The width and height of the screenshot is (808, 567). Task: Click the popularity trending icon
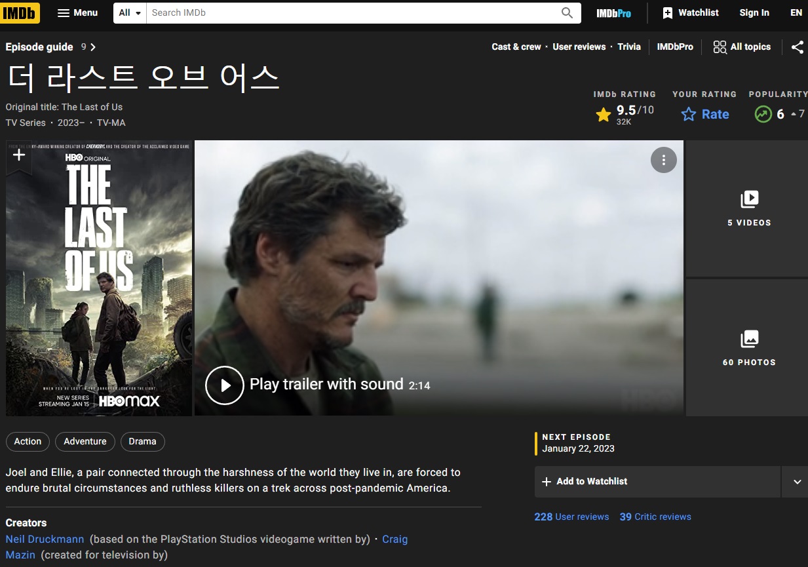click(x=763, y=114)
